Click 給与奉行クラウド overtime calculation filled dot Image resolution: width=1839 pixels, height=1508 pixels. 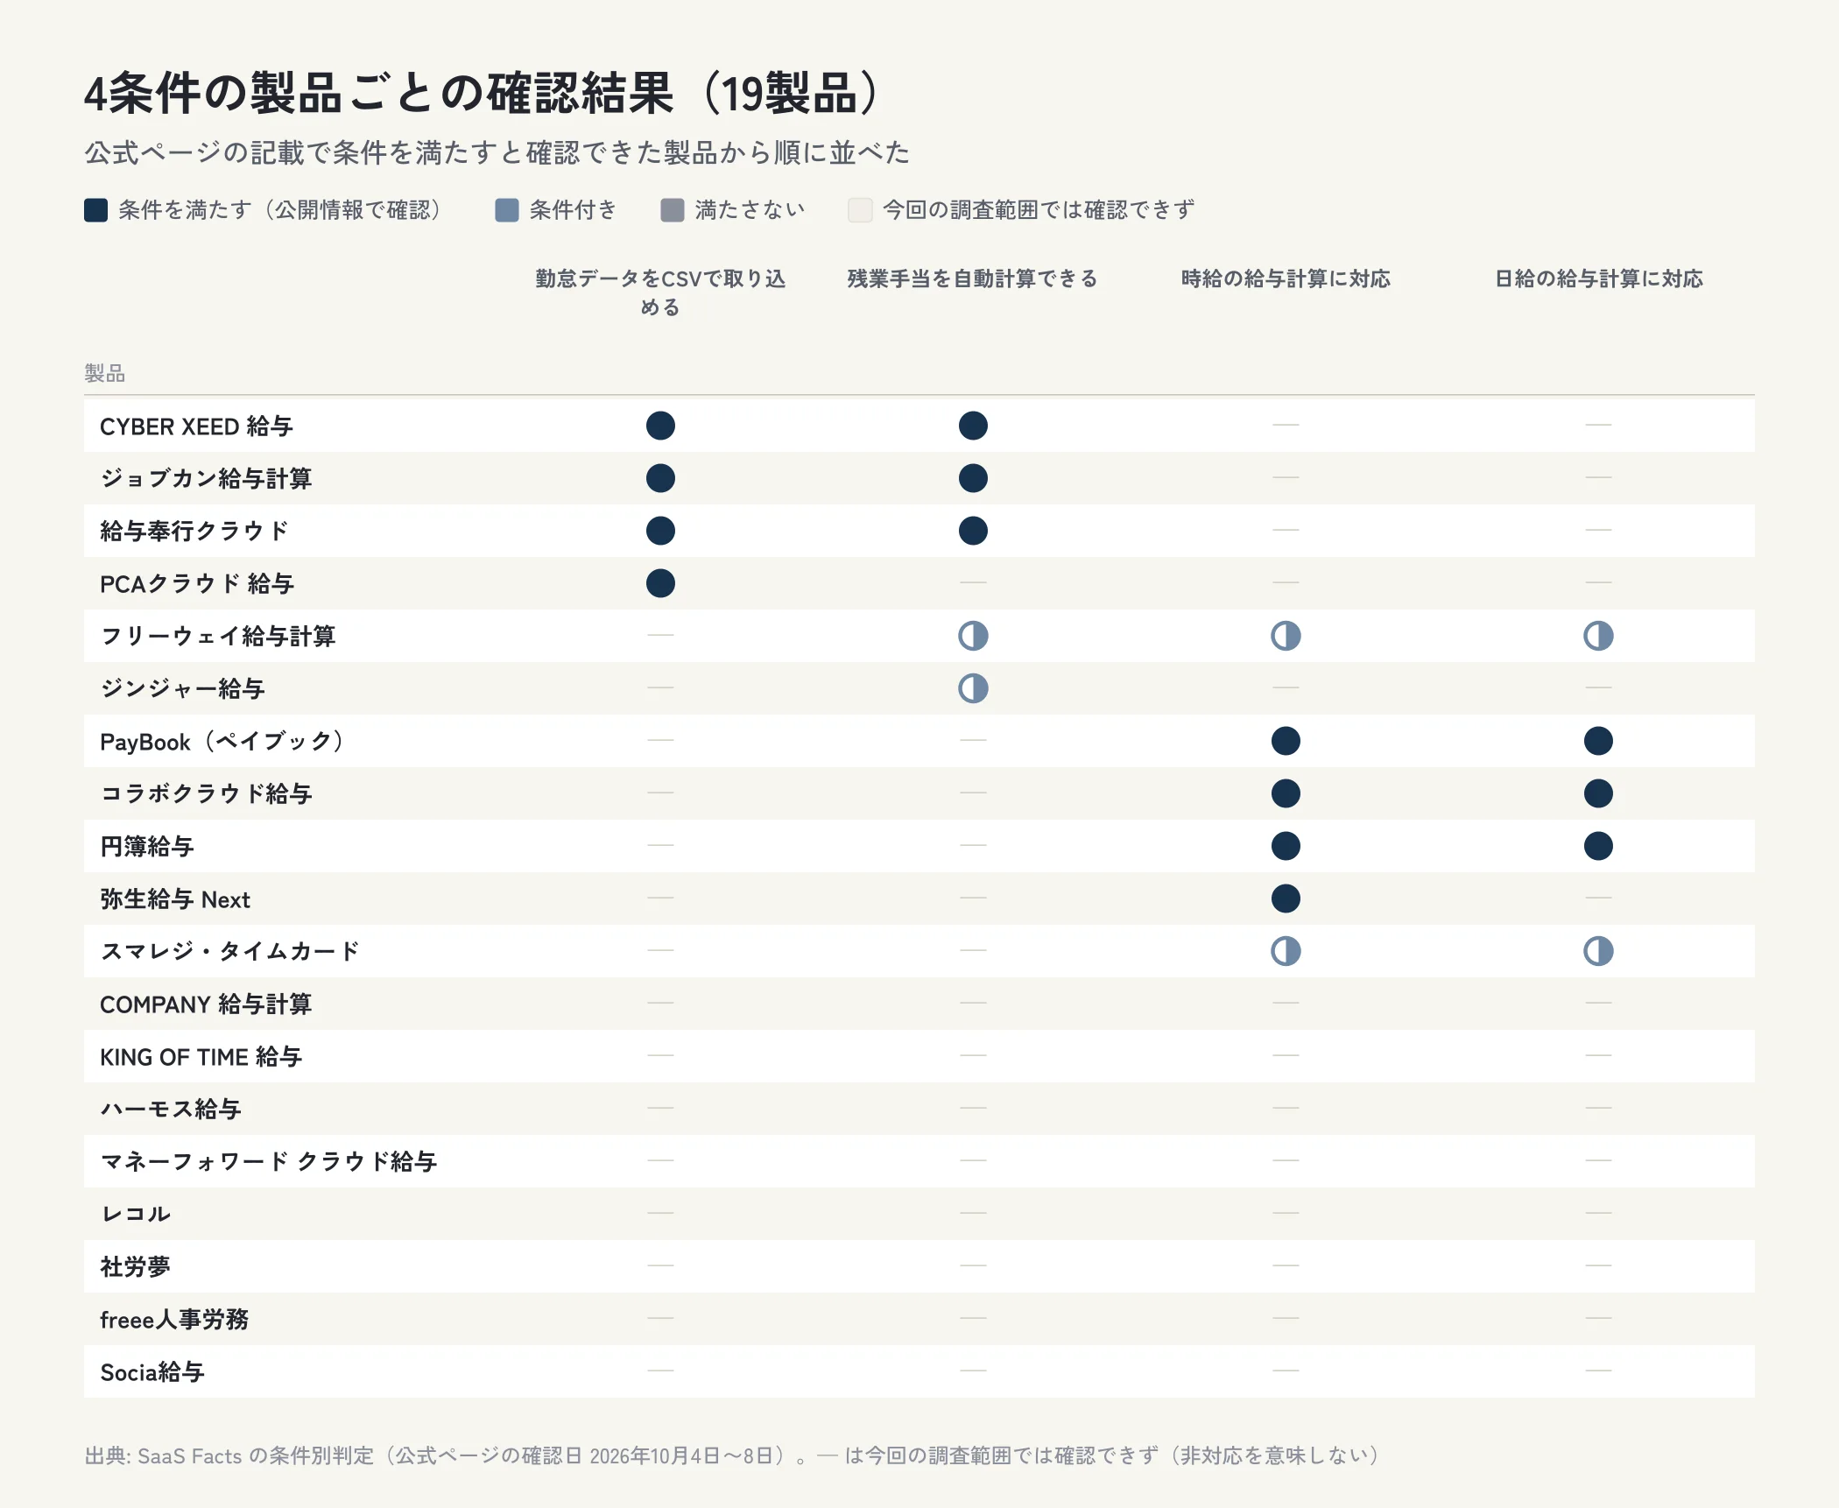973,531
